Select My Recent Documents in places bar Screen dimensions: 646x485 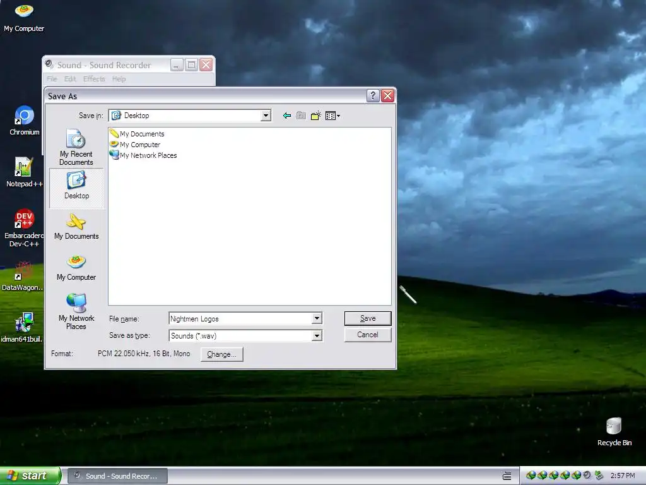(x=76, y=147)
